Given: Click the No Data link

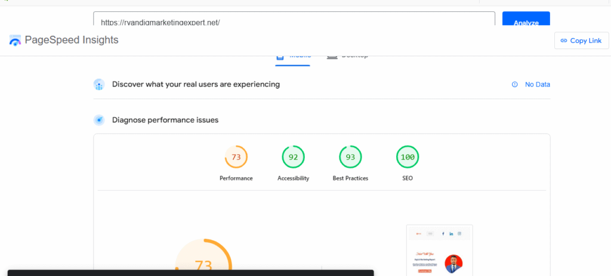Looking at the screenshot, I should [538, 84].
